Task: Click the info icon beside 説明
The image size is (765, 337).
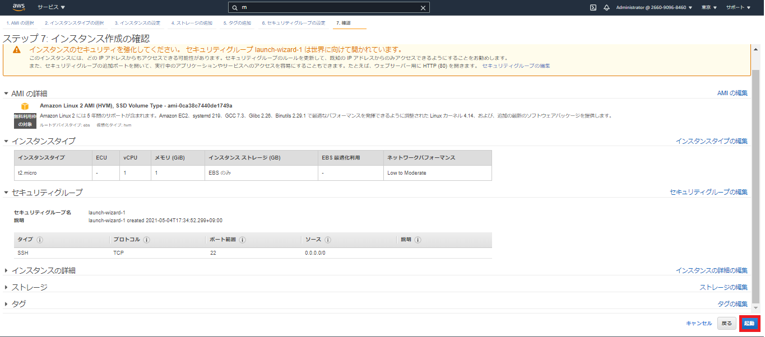Action: 417,240
